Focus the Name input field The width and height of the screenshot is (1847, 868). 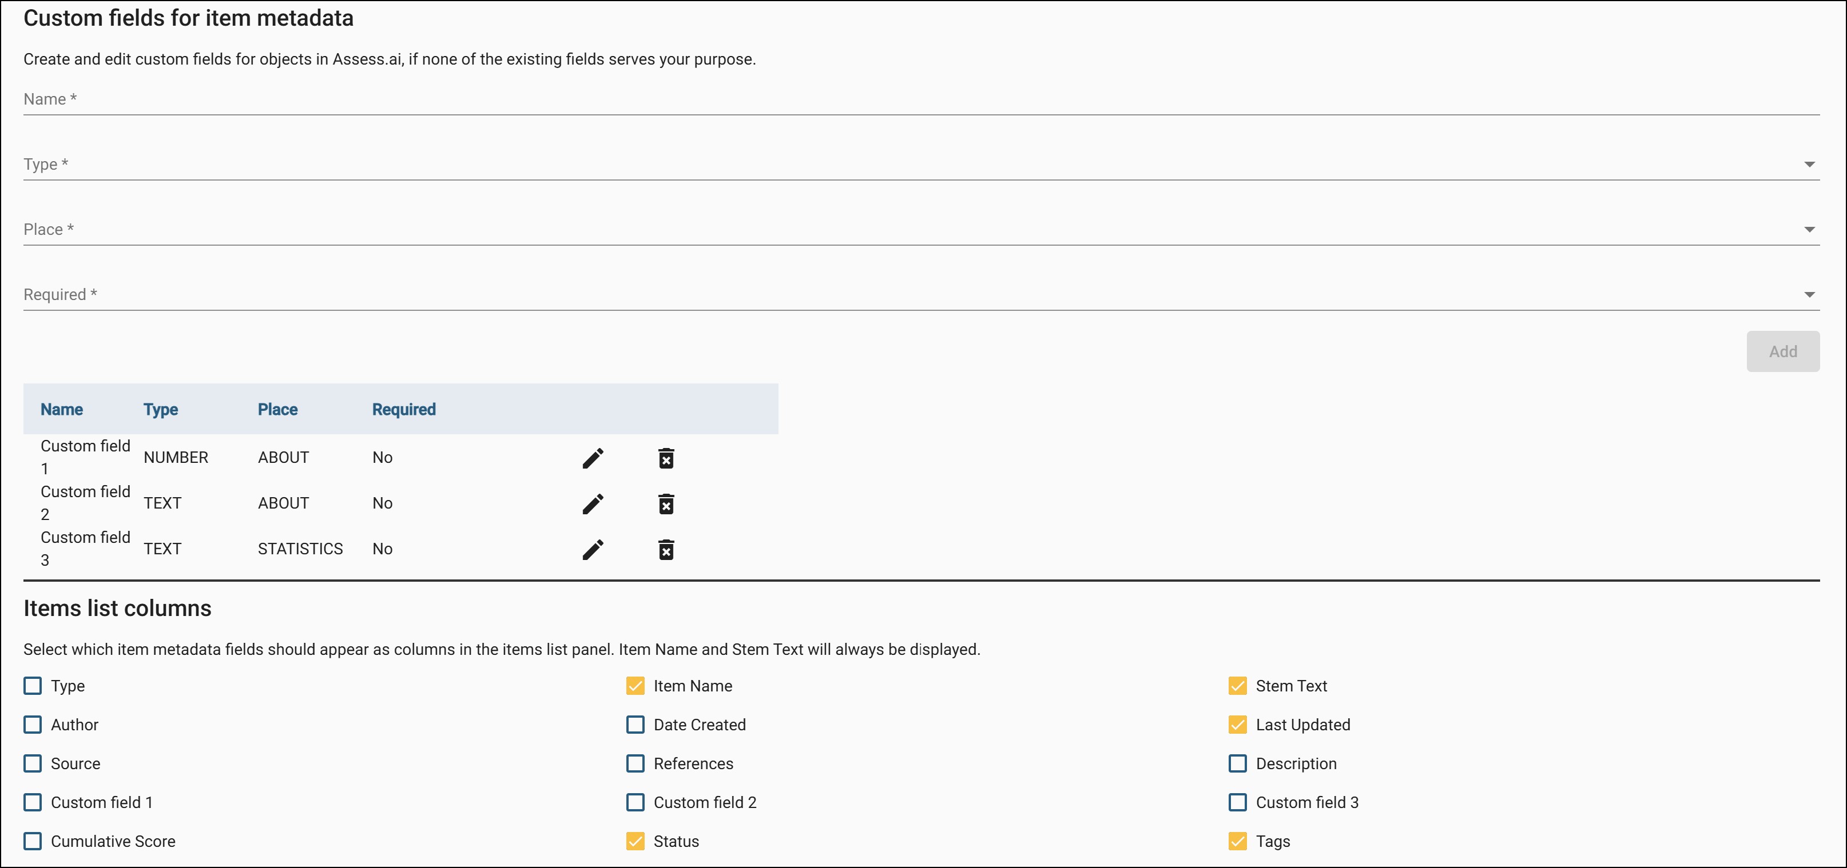[921, 99]
